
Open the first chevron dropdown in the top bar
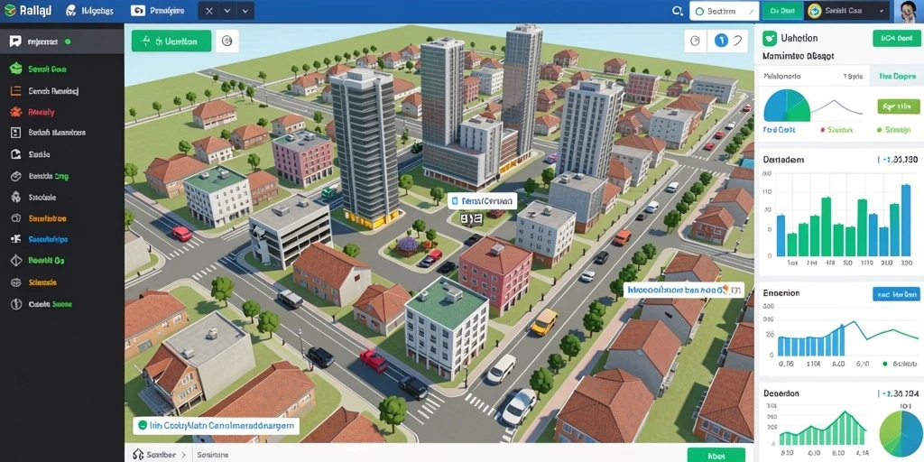(x=228, y=11)
